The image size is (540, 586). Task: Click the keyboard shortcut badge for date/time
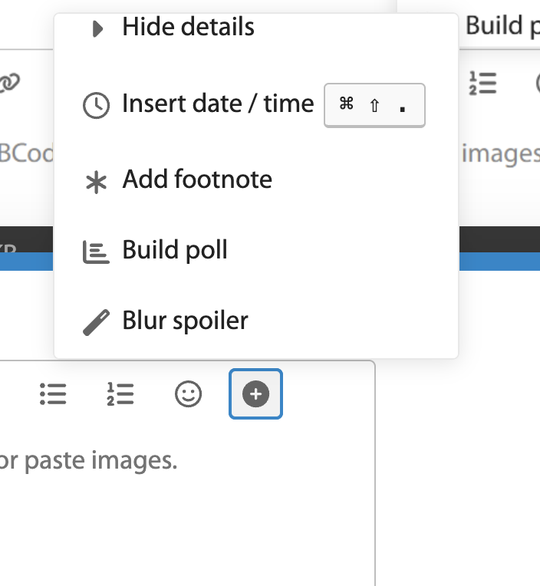(374, 105)
